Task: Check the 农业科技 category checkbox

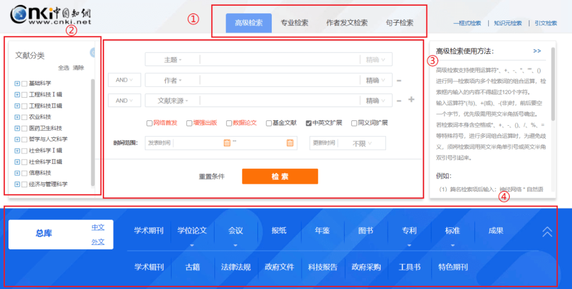Action: [x=24, y=117]
